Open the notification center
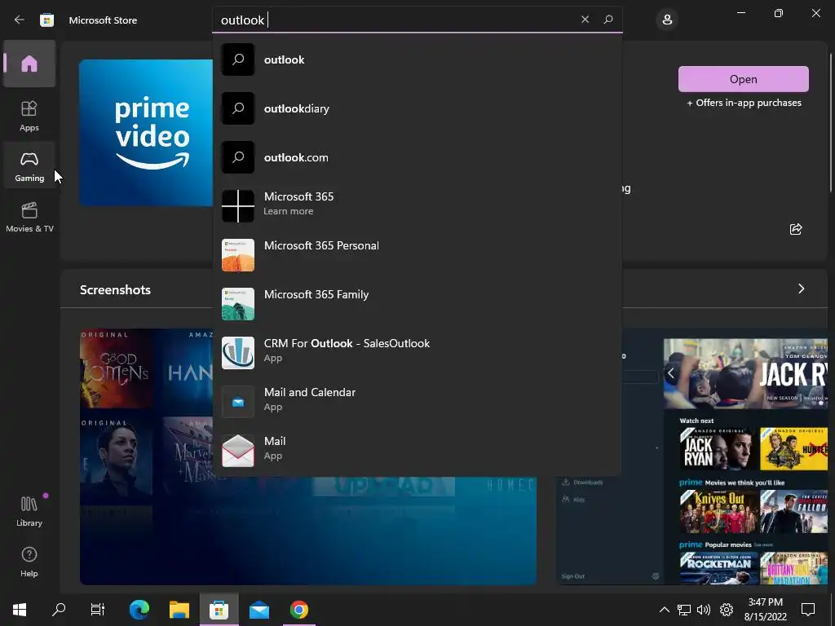 (x=808, y=610)
